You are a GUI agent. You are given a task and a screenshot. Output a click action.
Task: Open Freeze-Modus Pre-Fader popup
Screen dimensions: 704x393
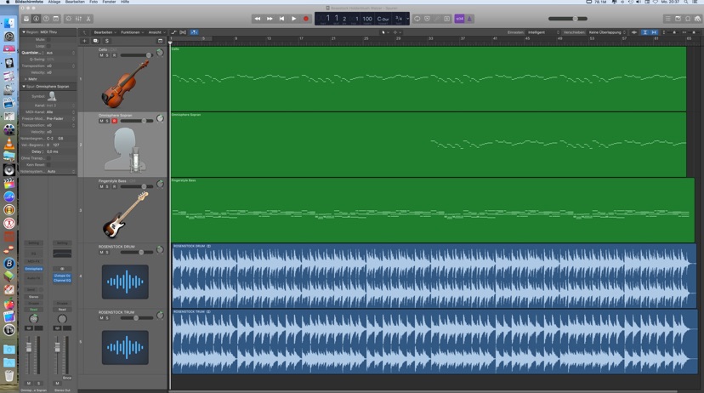coord(60,118)
